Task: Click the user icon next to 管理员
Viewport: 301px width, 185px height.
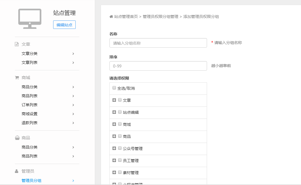Action: point(17,171)
